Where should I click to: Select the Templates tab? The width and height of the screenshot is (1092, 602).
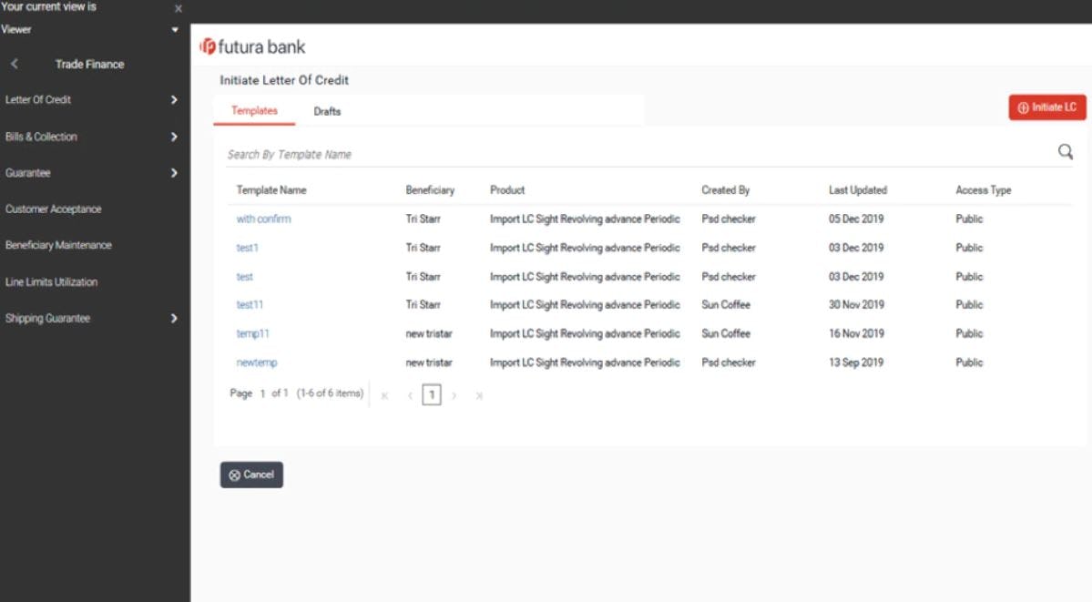(254, 111)
